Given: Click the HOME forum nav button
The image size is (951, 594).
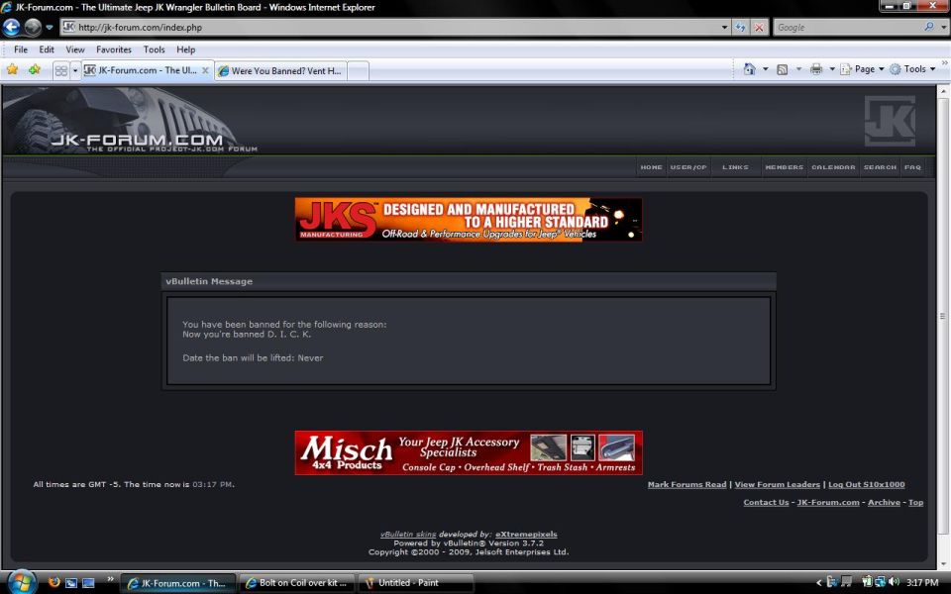Looking at the screenshot, I should tap(651, 167).
